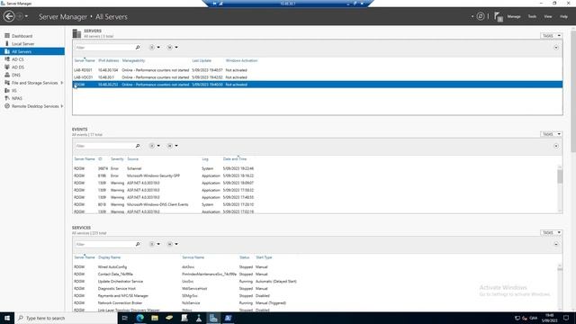Open the Events TASKS dropdown
Screen dimensions: 576x324
[551, 134]
